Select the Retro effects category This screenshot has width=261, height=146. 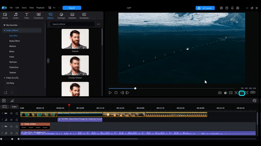click(12, 51)
